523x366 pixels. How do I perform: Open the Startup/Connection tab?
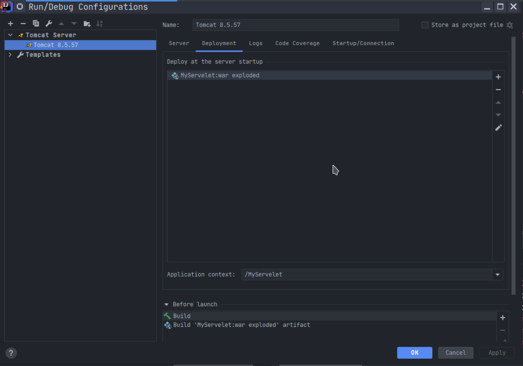pyautogui.click(x=363, y=43)
